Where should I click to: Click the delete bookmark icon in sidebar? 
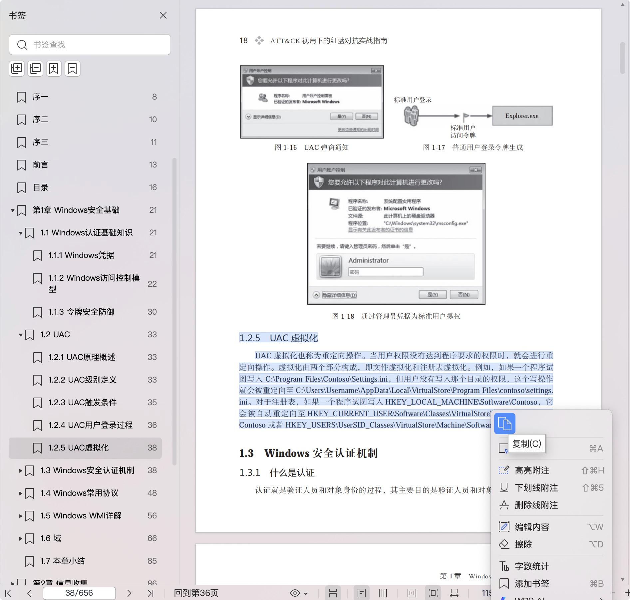73,69
